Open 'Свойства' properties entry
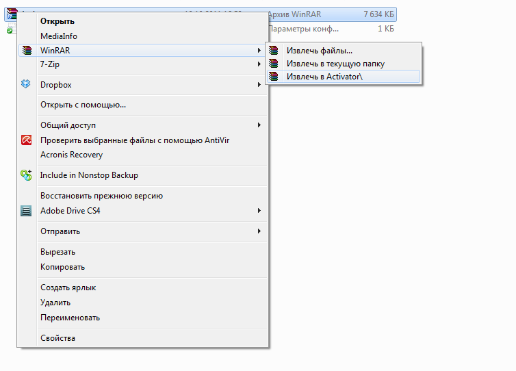Viewport: 516px width, 371px height. pos(57,338)
